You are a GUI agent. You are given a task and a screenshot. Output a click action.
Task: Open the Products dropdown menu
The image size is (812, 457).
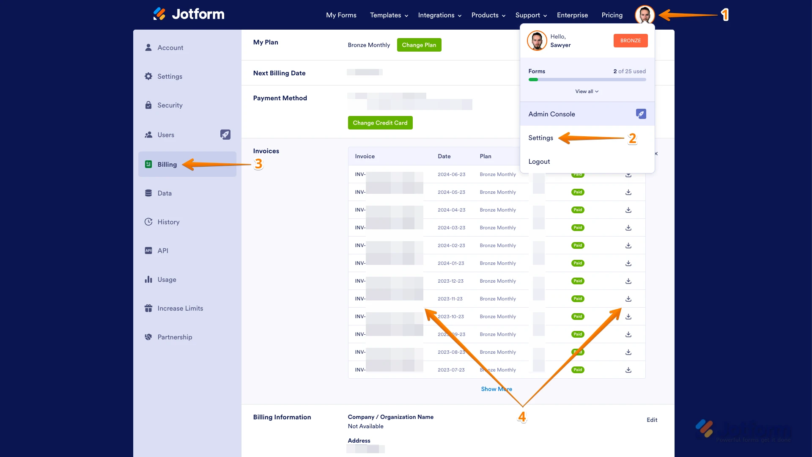pos(488,15)
